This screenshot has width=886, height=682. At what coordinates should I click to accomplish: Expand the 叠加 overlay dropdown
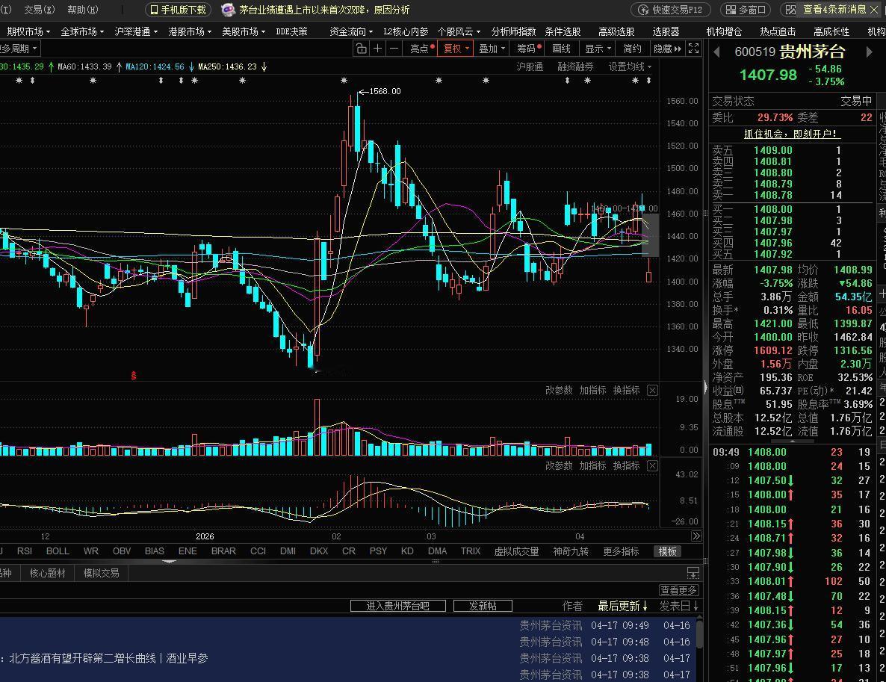point(492,49)
